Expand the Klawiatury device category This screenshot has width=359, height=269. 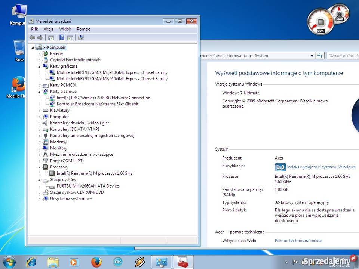coord(39,111)
